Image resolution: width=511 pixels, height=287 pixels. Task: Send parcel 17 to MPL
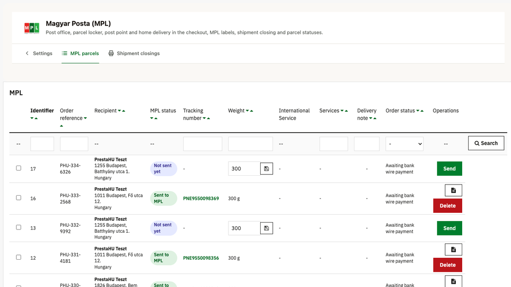click(449, 169)
